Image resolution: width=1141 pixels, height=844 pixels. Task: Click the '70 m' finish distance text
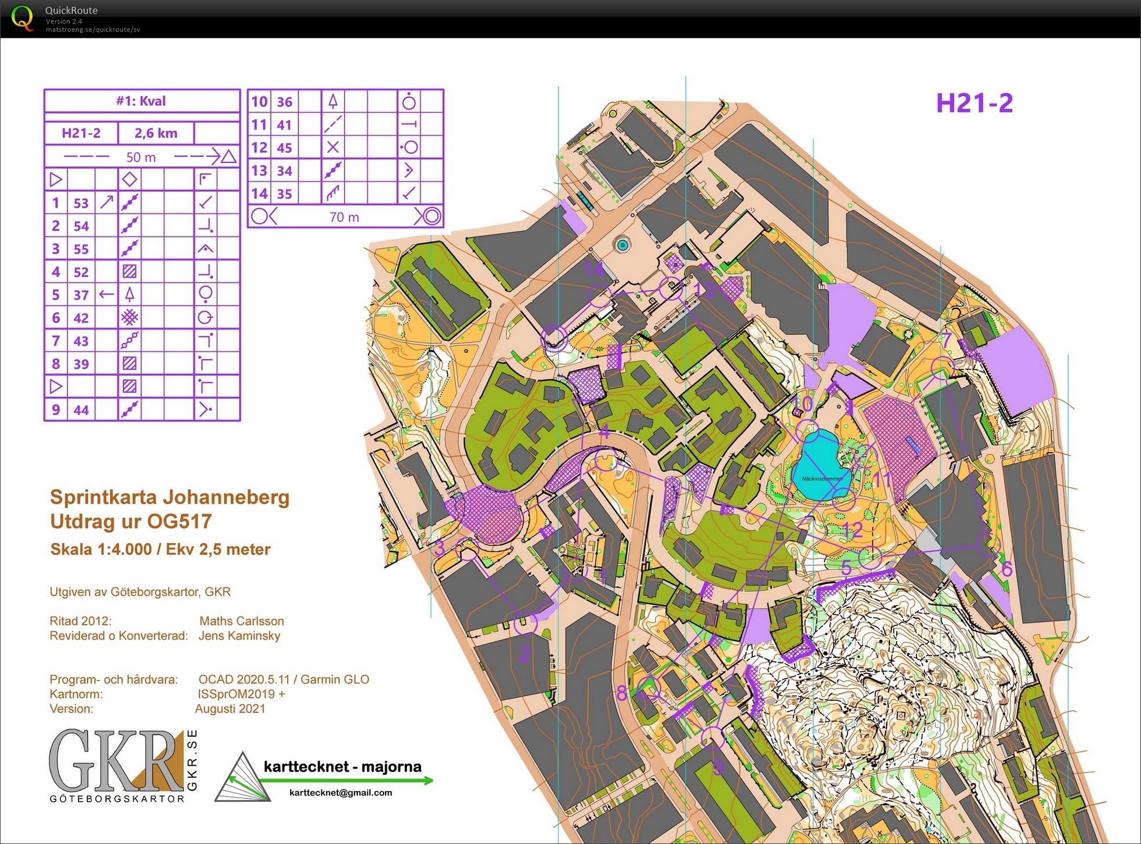(x=345, y=217)
